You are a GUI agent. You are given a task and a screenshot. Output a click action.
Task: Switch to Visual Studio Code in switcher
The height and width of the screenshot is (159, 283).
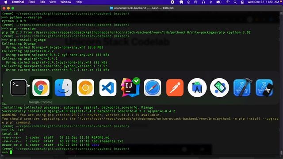[x=108, y=87]
